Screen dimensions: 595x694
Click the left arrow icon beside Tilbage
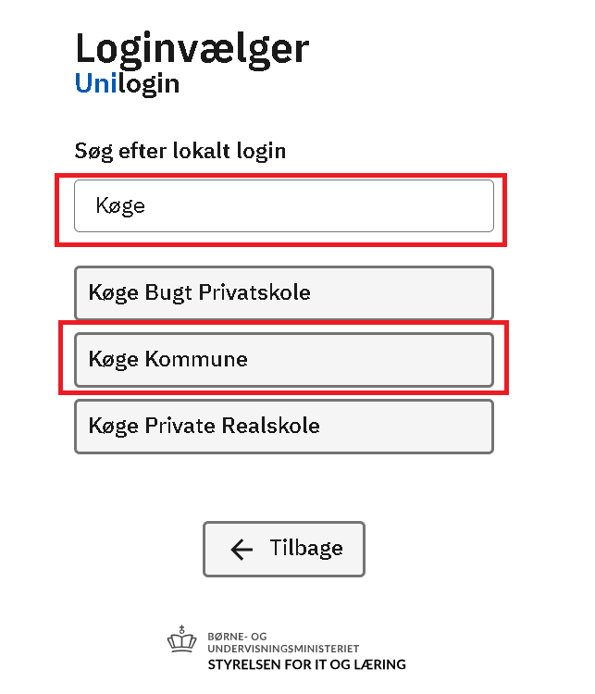pos(242,549)
